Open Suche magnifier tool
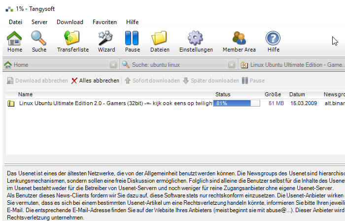The width and height of the screenshot is (345, 221). (39, 42)
